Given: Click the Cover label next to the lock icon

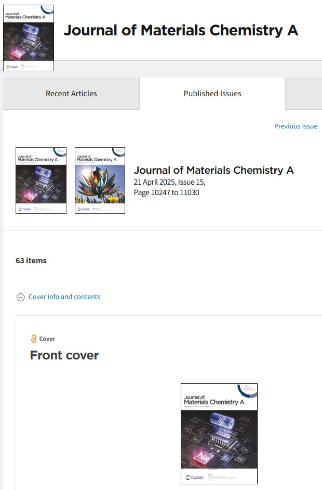Looking at the screenshot, I should [47, 339].
